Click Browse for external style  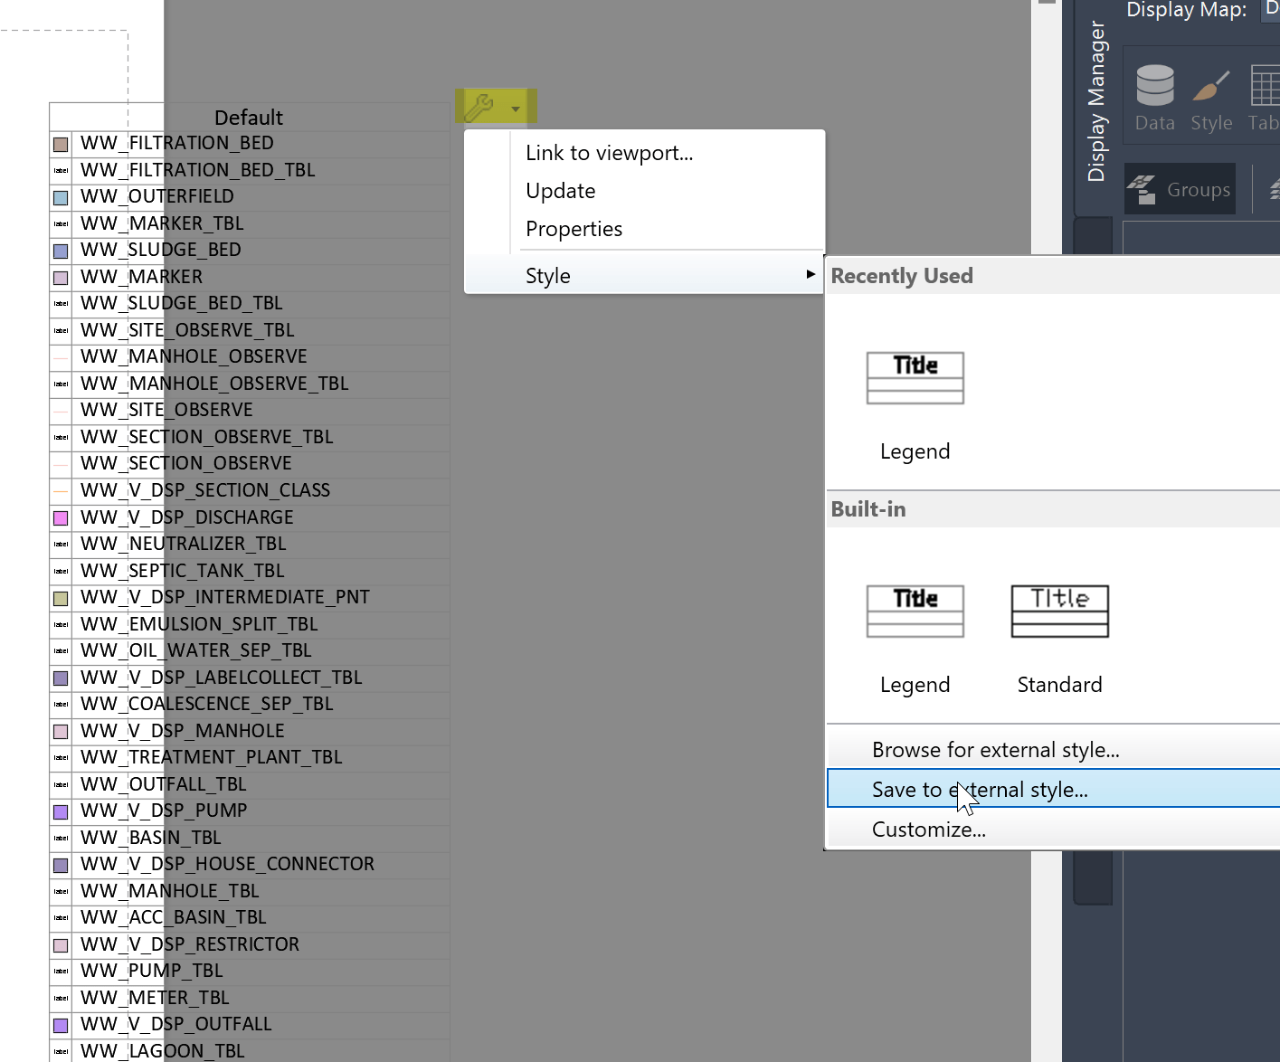[x=995, y=749]
